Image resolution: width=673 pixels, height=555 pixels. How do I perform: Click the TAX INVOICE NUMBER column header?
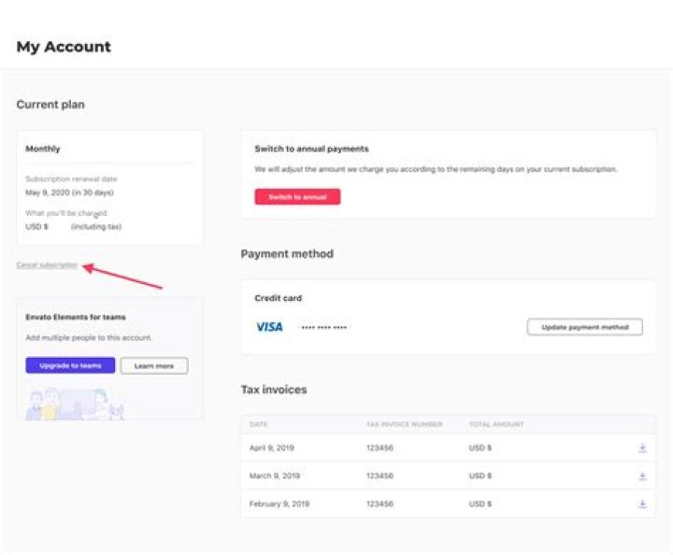405,424
